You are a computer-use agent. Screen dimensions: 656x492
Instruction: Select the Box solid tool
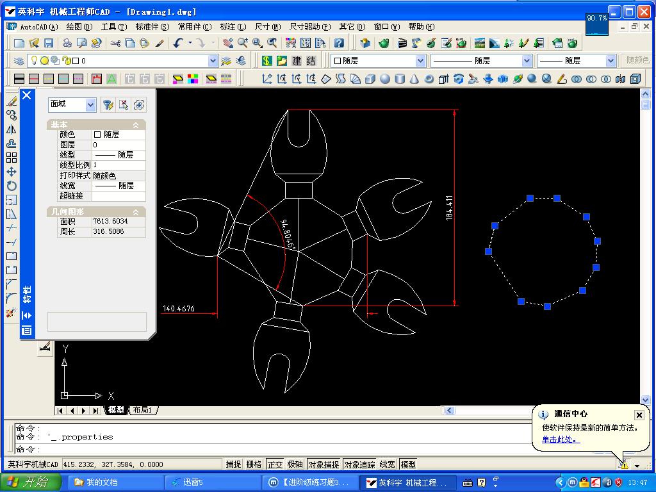(370, 79)
